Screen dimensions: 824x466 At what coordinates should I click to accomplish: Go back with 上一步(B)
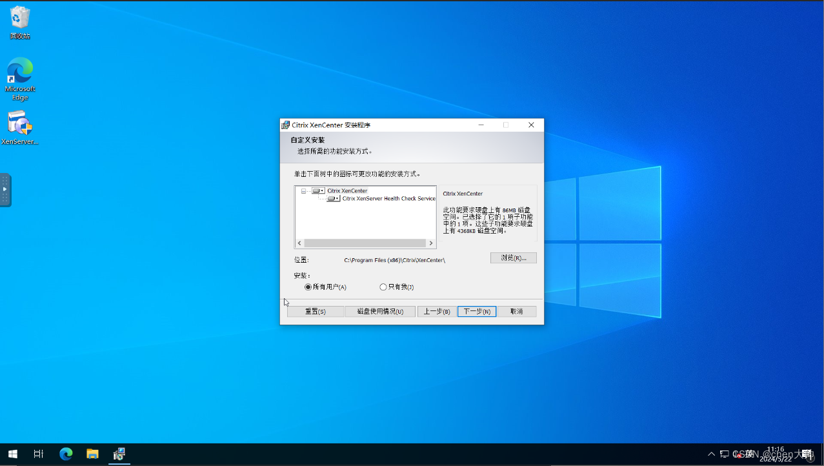437,311
